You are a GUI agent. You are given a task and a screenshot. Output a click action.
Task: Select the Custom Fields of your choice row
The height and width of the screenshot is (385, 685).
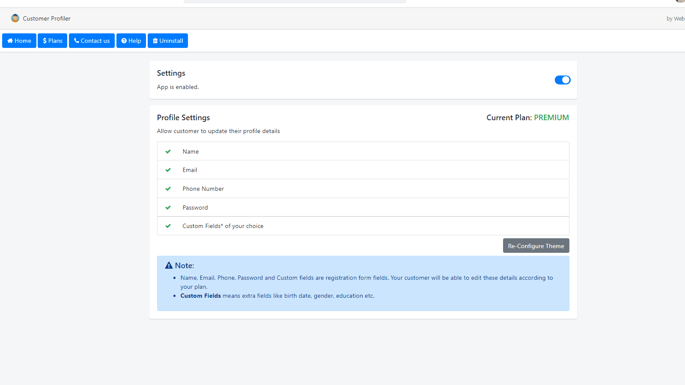363,226
